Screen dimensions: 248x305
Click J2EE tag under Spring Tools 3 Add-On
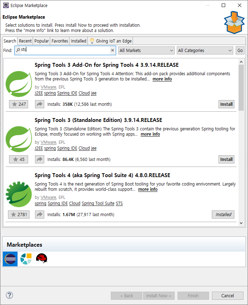coord(39,93)
